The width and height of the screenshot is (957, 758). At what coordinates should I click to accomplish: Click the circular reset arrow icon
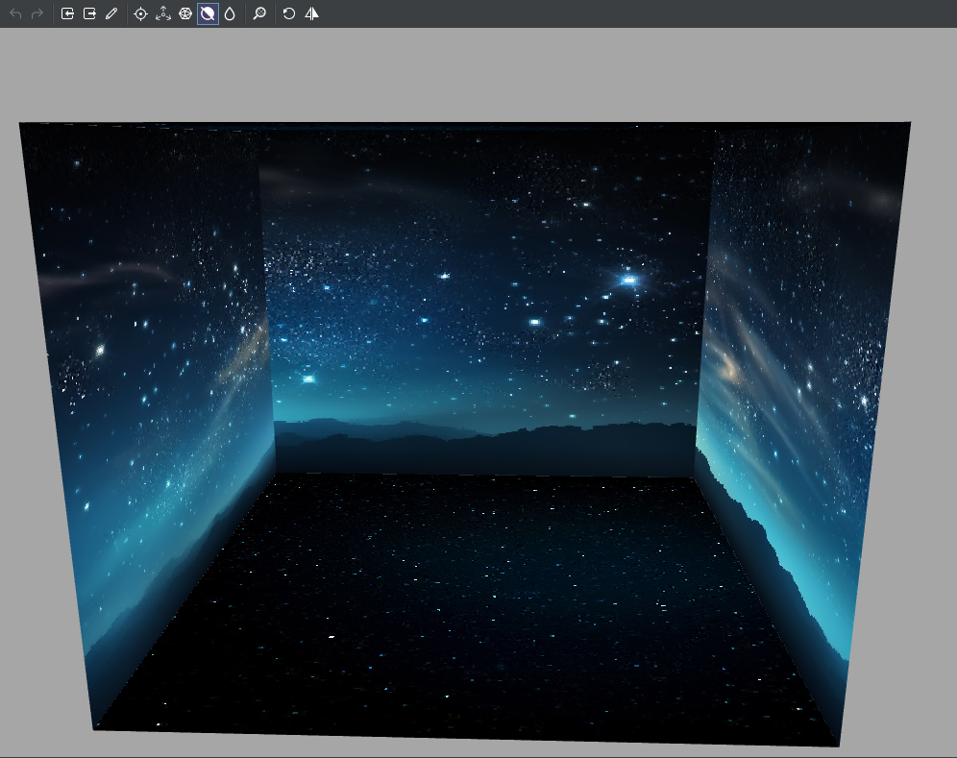pyautogui.click(x=289, y=13)
